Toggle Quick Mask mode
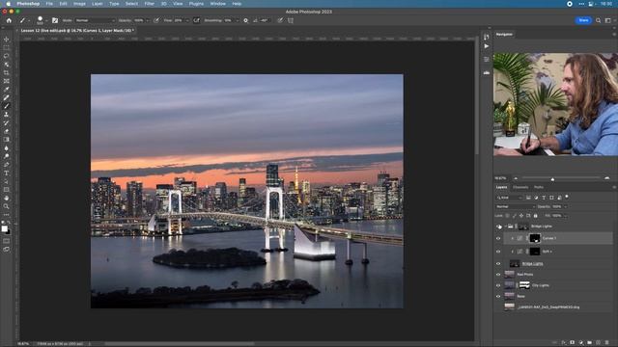This screenshot has width=618, height=347. coord(7,241)
